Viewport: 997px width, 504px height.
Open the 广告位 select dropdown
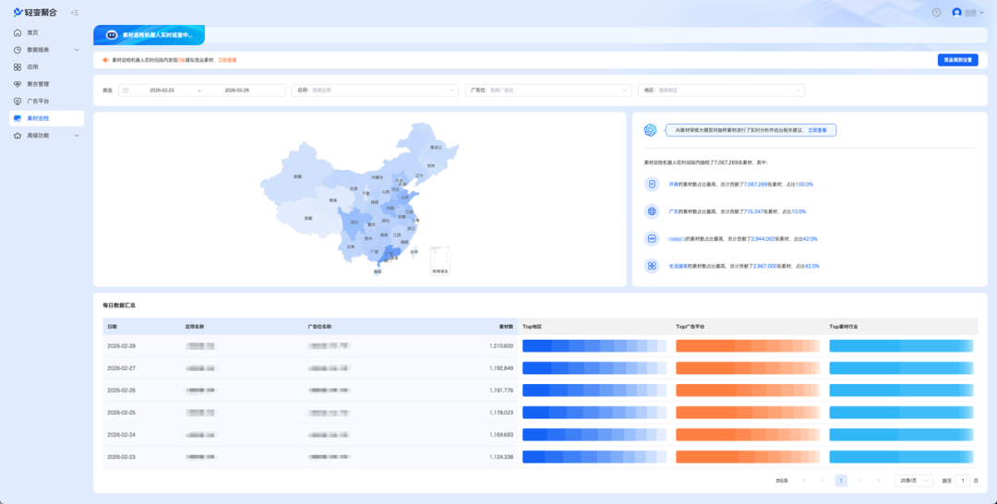[x=548, y=90]
